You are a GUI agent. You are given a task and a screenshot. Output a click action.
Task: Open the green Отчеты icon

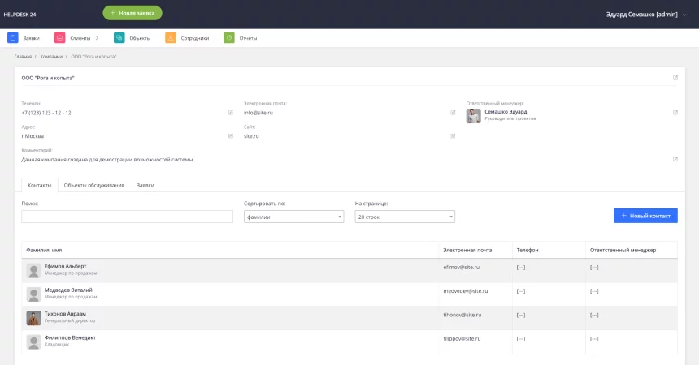point(229,37)
